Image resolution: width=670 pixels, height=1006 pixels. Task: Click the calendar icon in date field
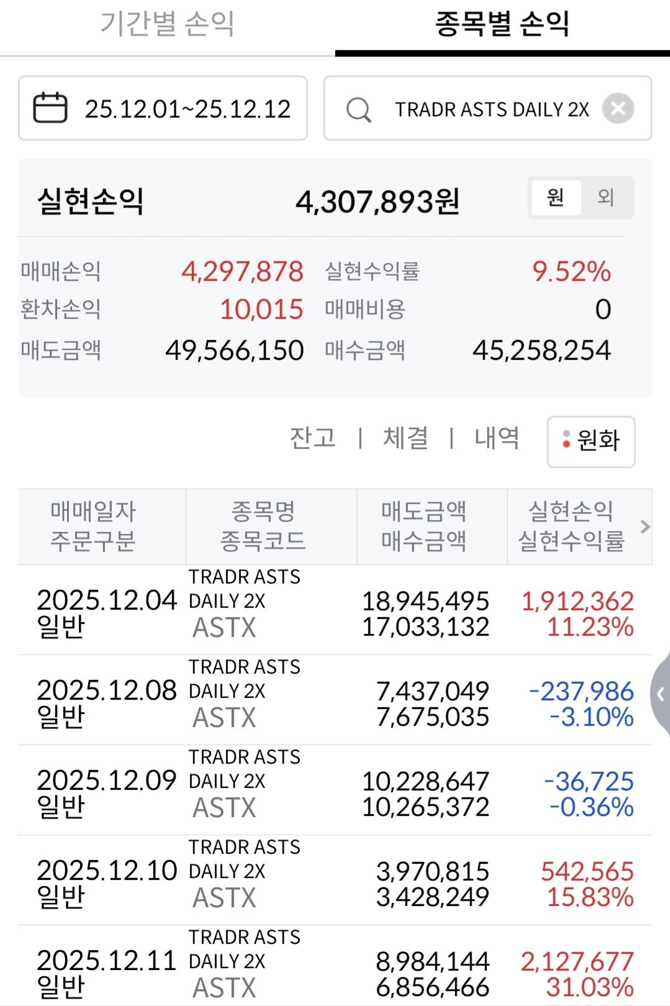50,108
